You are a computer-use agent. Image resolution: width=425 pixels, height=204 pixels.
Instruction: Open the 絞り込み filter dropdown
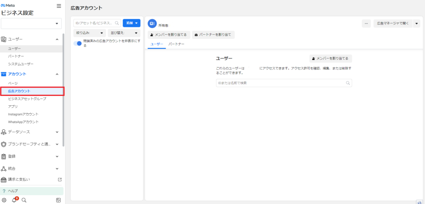pos(89,33)
